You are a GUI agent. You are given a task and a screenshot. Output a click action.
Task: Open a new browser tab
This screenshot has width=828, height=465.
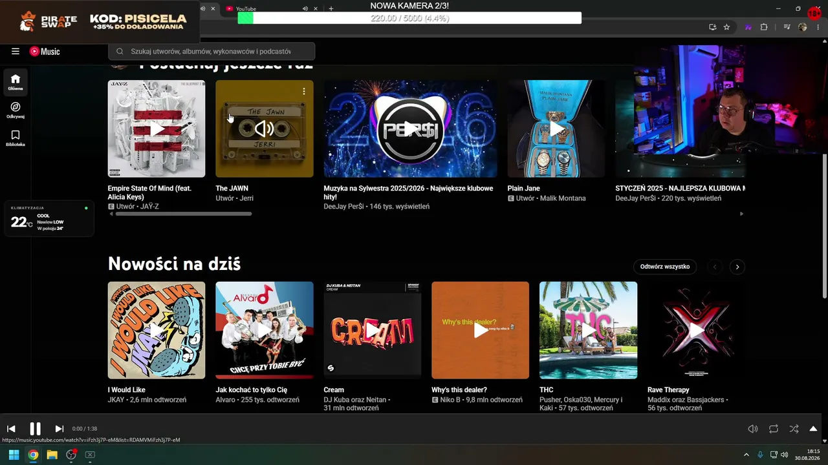tap(331, 8)
